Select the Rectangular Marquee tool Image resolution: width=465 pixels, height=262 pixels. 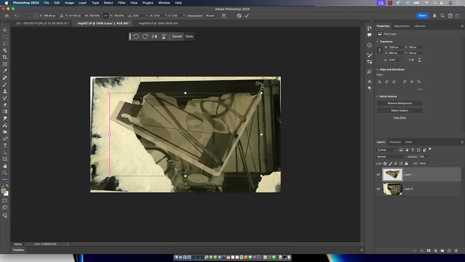click(x=5, y=37)
